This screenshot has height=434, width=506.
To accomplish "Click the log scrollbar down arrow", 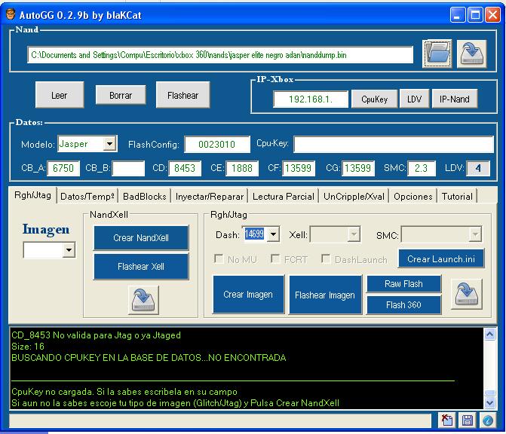I will pyautogui.click(x=489, y=402).
